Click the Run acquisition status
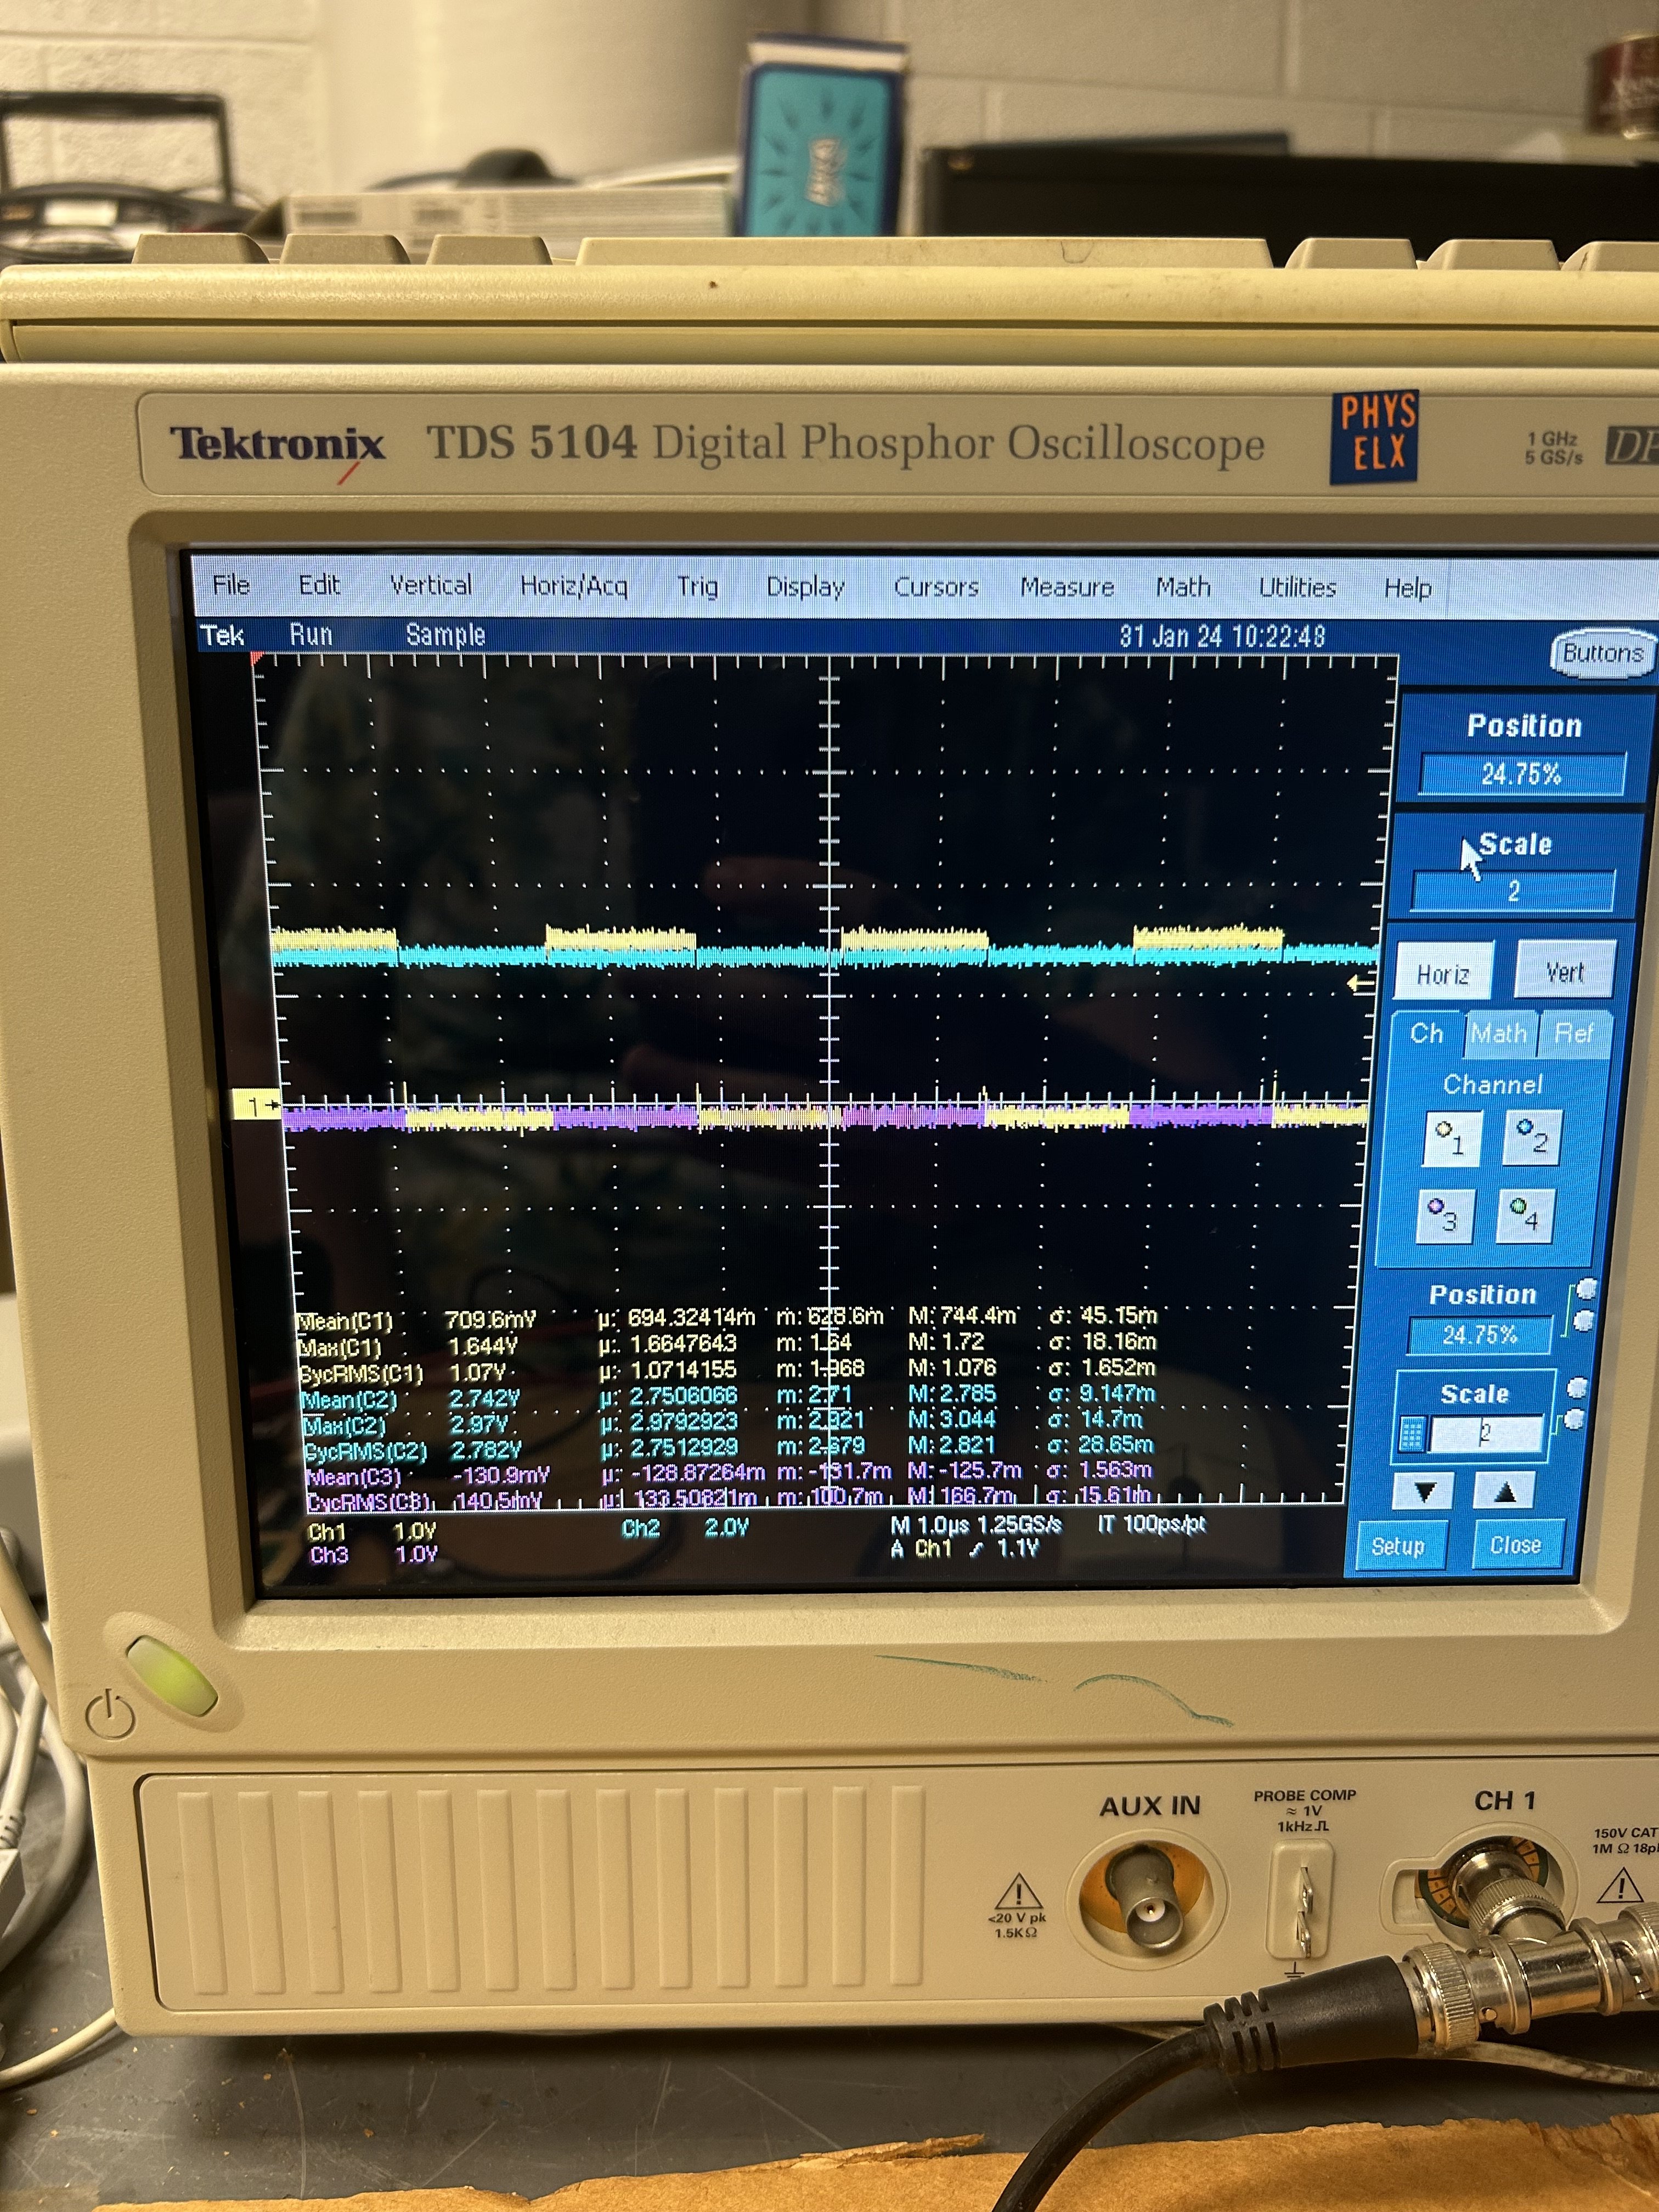This screenshot has height=2212, width=1659. pyautogui.click(x=310, y=634)
